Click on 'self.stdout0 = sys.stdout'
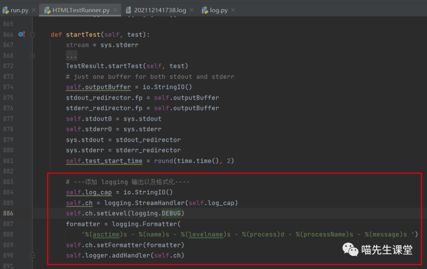Screen dimensions: 427x269 [113, 119]
